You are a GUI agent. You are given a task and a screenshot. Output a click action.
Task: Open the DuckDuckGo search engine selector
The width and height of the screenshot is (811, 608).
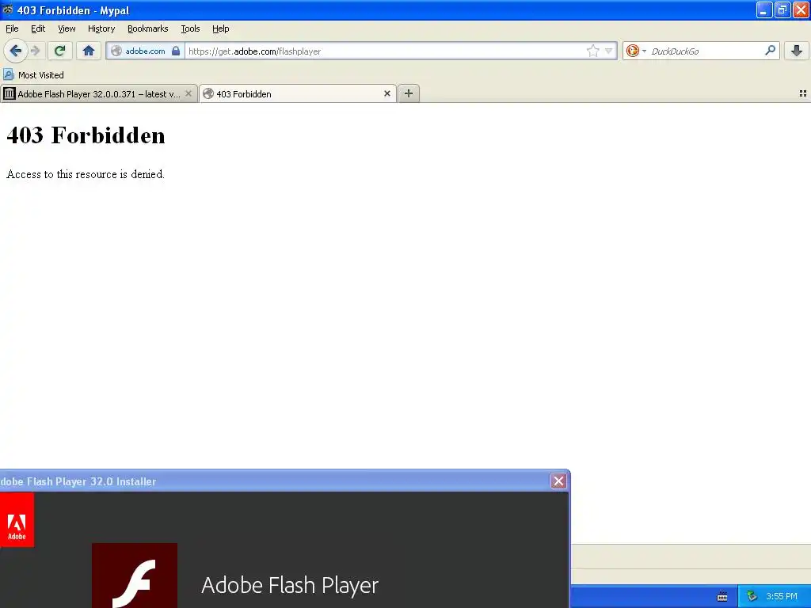click(x=636, y=51)
